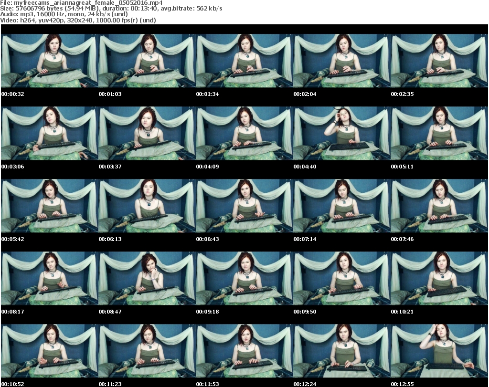Screen dimensions: 489x387
Task: Click the '00:09:50' timestamp label
Action: coord(305,312)
